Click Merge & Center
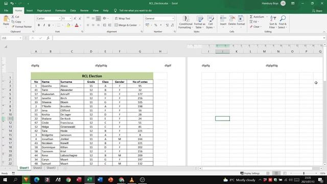 tap(126, 25)
